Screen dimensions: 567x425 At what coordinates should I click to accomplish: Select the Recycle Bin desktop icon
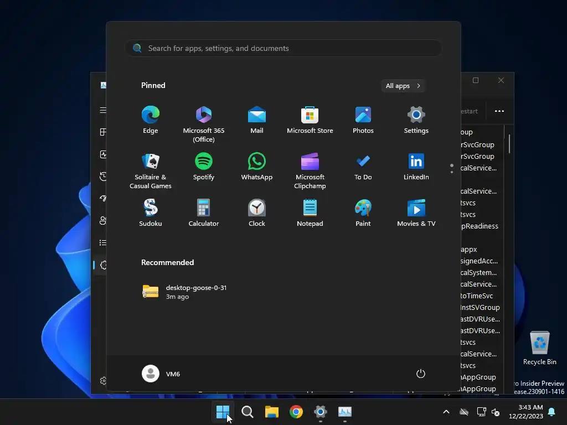(x=539, y=348)
